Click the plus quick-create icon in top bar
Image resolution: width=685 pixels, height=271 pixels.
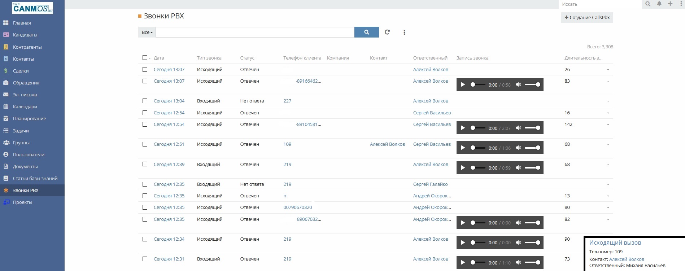670,4
